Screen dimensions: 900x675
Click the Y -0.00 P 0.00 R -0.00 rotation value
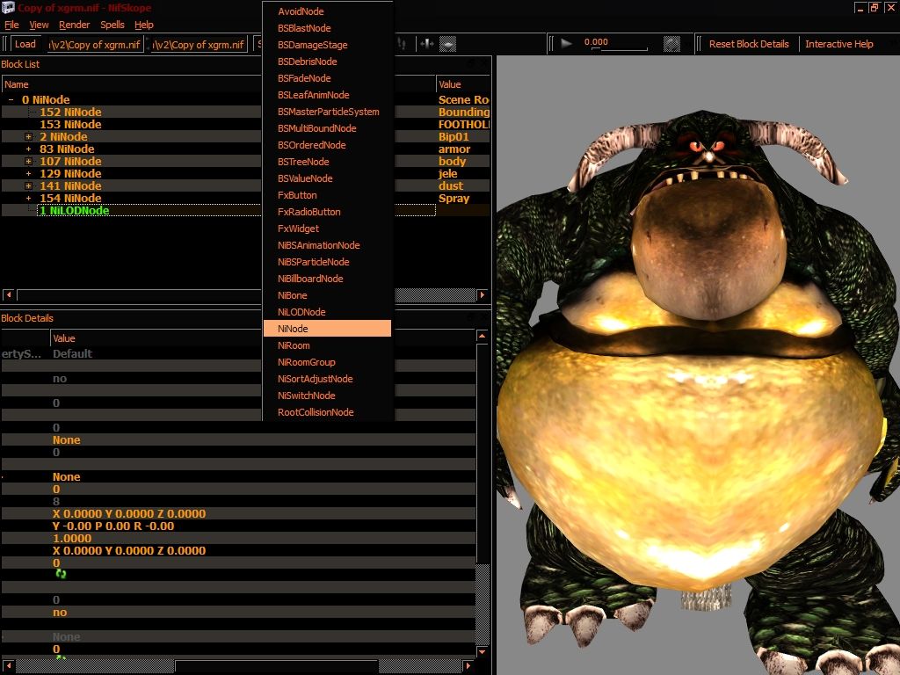coord(113,526)
